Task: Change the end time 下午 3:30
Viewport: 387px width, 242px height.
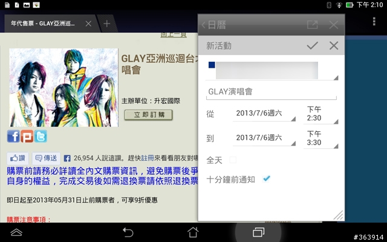Action: coord(320,139)
